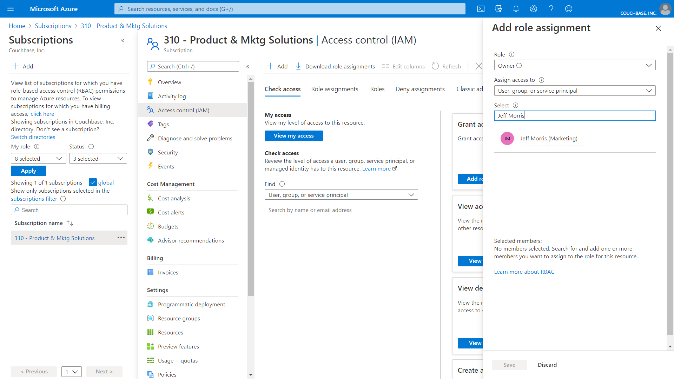
Task: Open the Notifications bell icon
Action: tap(516, 9)
